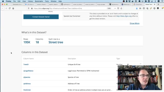The image size is (164, 92).
Task: Expand the TreeID row chevron
Action: coord(140,64)
